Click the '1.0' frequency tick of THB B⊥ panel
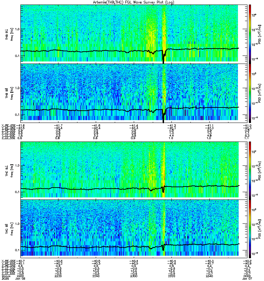The height and width of the screenshot is (281, 264). click(17, 29)
